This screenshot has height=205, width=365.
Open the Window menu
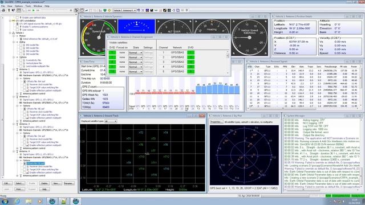point(38,6)
